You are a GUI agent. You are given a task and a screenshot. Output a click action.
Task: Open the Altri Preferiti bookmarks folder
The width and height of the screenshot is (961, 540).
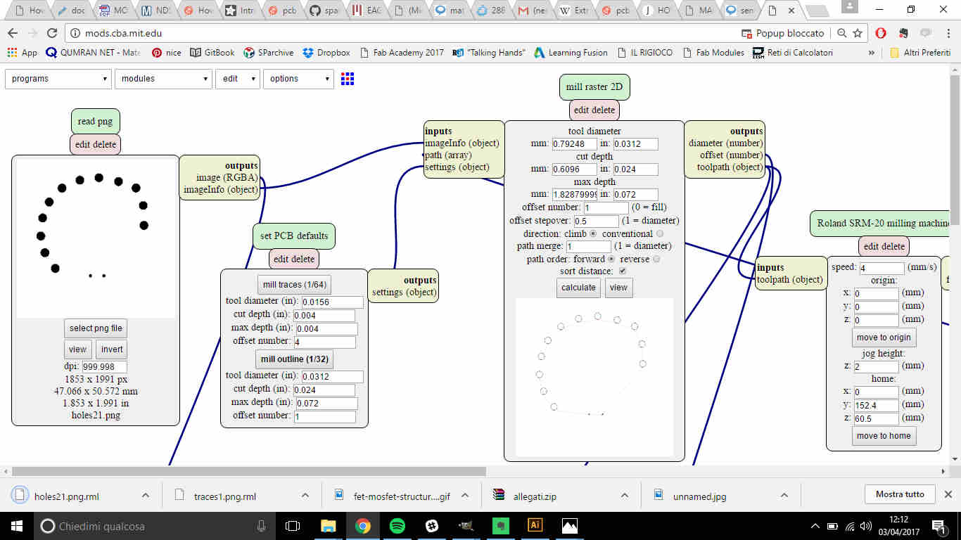922,53
